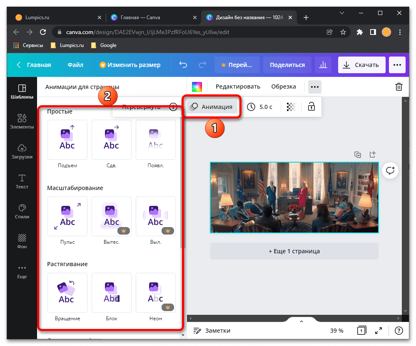Open the Заметки notes
This screenshot has height=346, width=416.
point(212,330)
